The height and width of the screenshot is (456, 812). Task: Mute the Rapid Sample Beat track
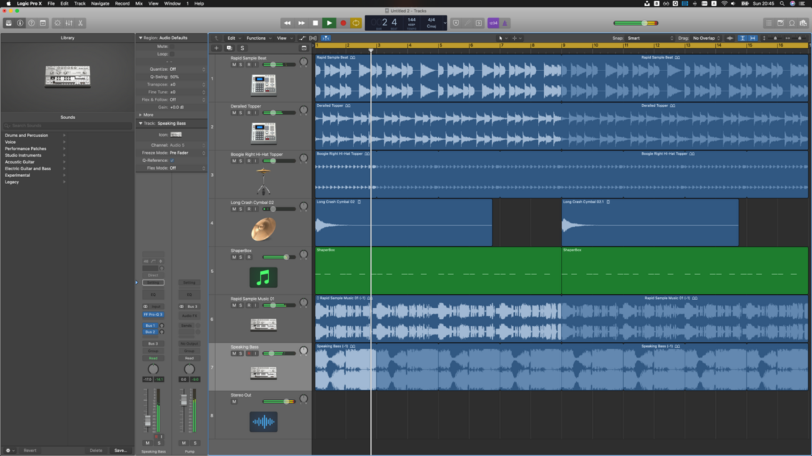coord(234,65)
